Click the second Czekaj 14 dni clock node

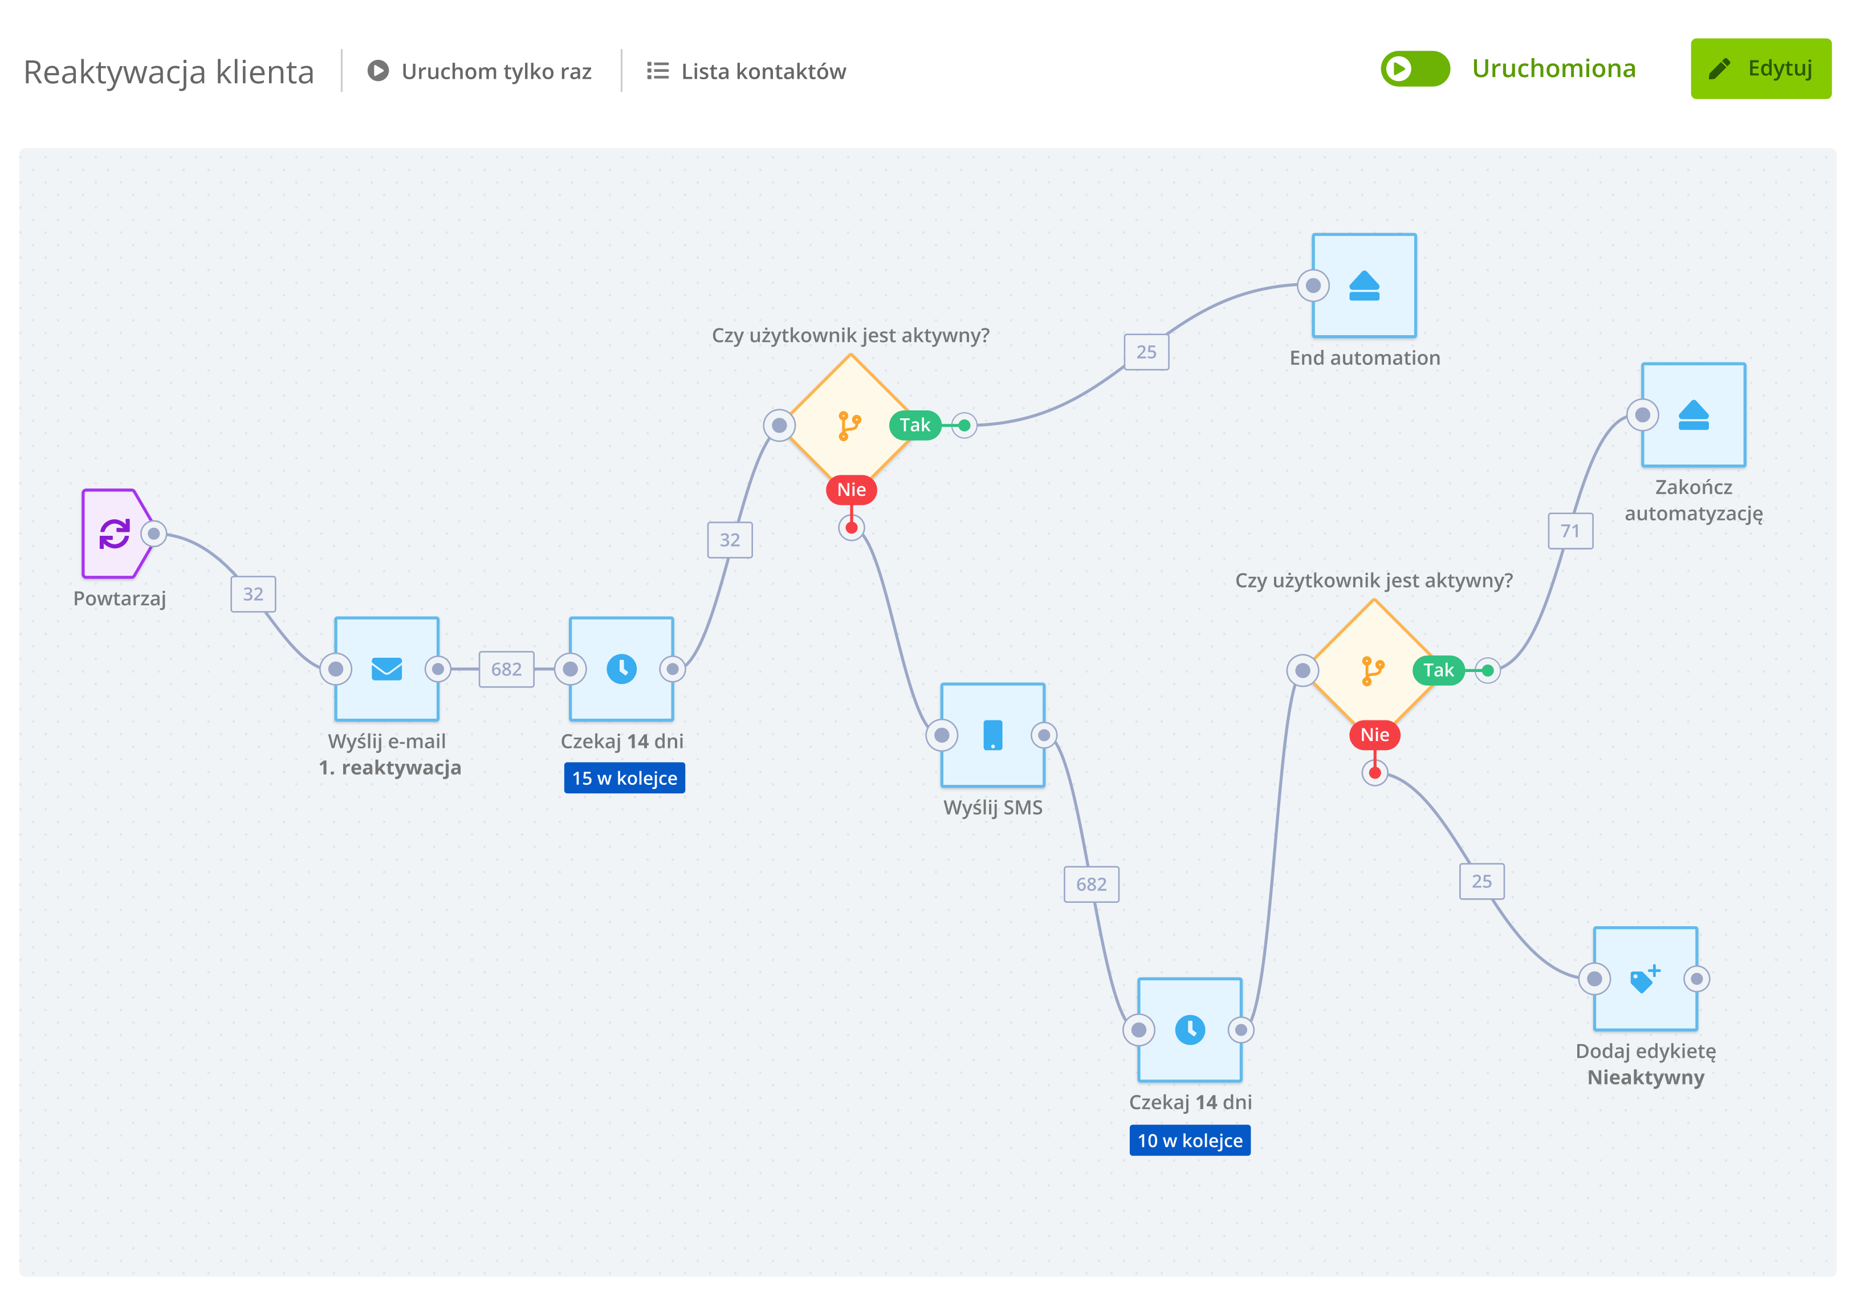tap(1190, 1030)
